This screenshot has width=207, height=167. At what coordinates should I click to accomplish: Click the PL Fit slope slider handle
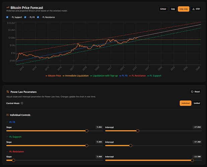[x=87, y=131]
